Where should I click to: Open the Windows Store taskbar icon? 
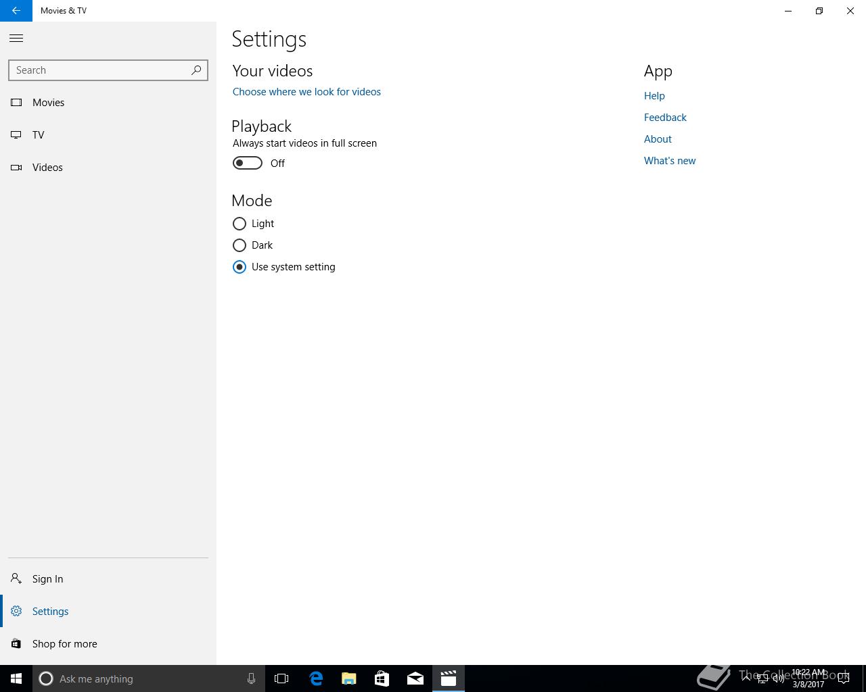tap(382, 678)
